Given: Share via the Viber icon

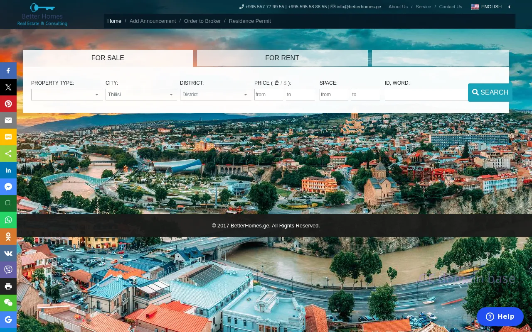Looking at the screenshot, I should [8, 270].
